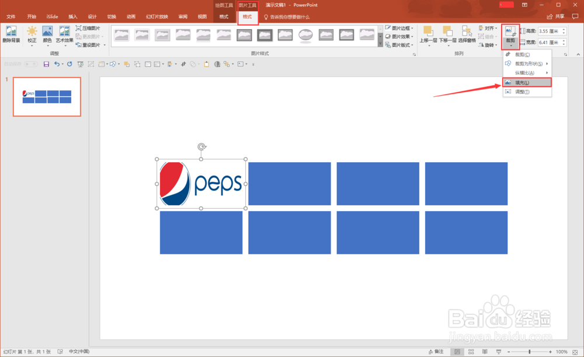Click the Redo icon in quick access toolbar
This screenshot has height=357, width=584.
point(69,64)
